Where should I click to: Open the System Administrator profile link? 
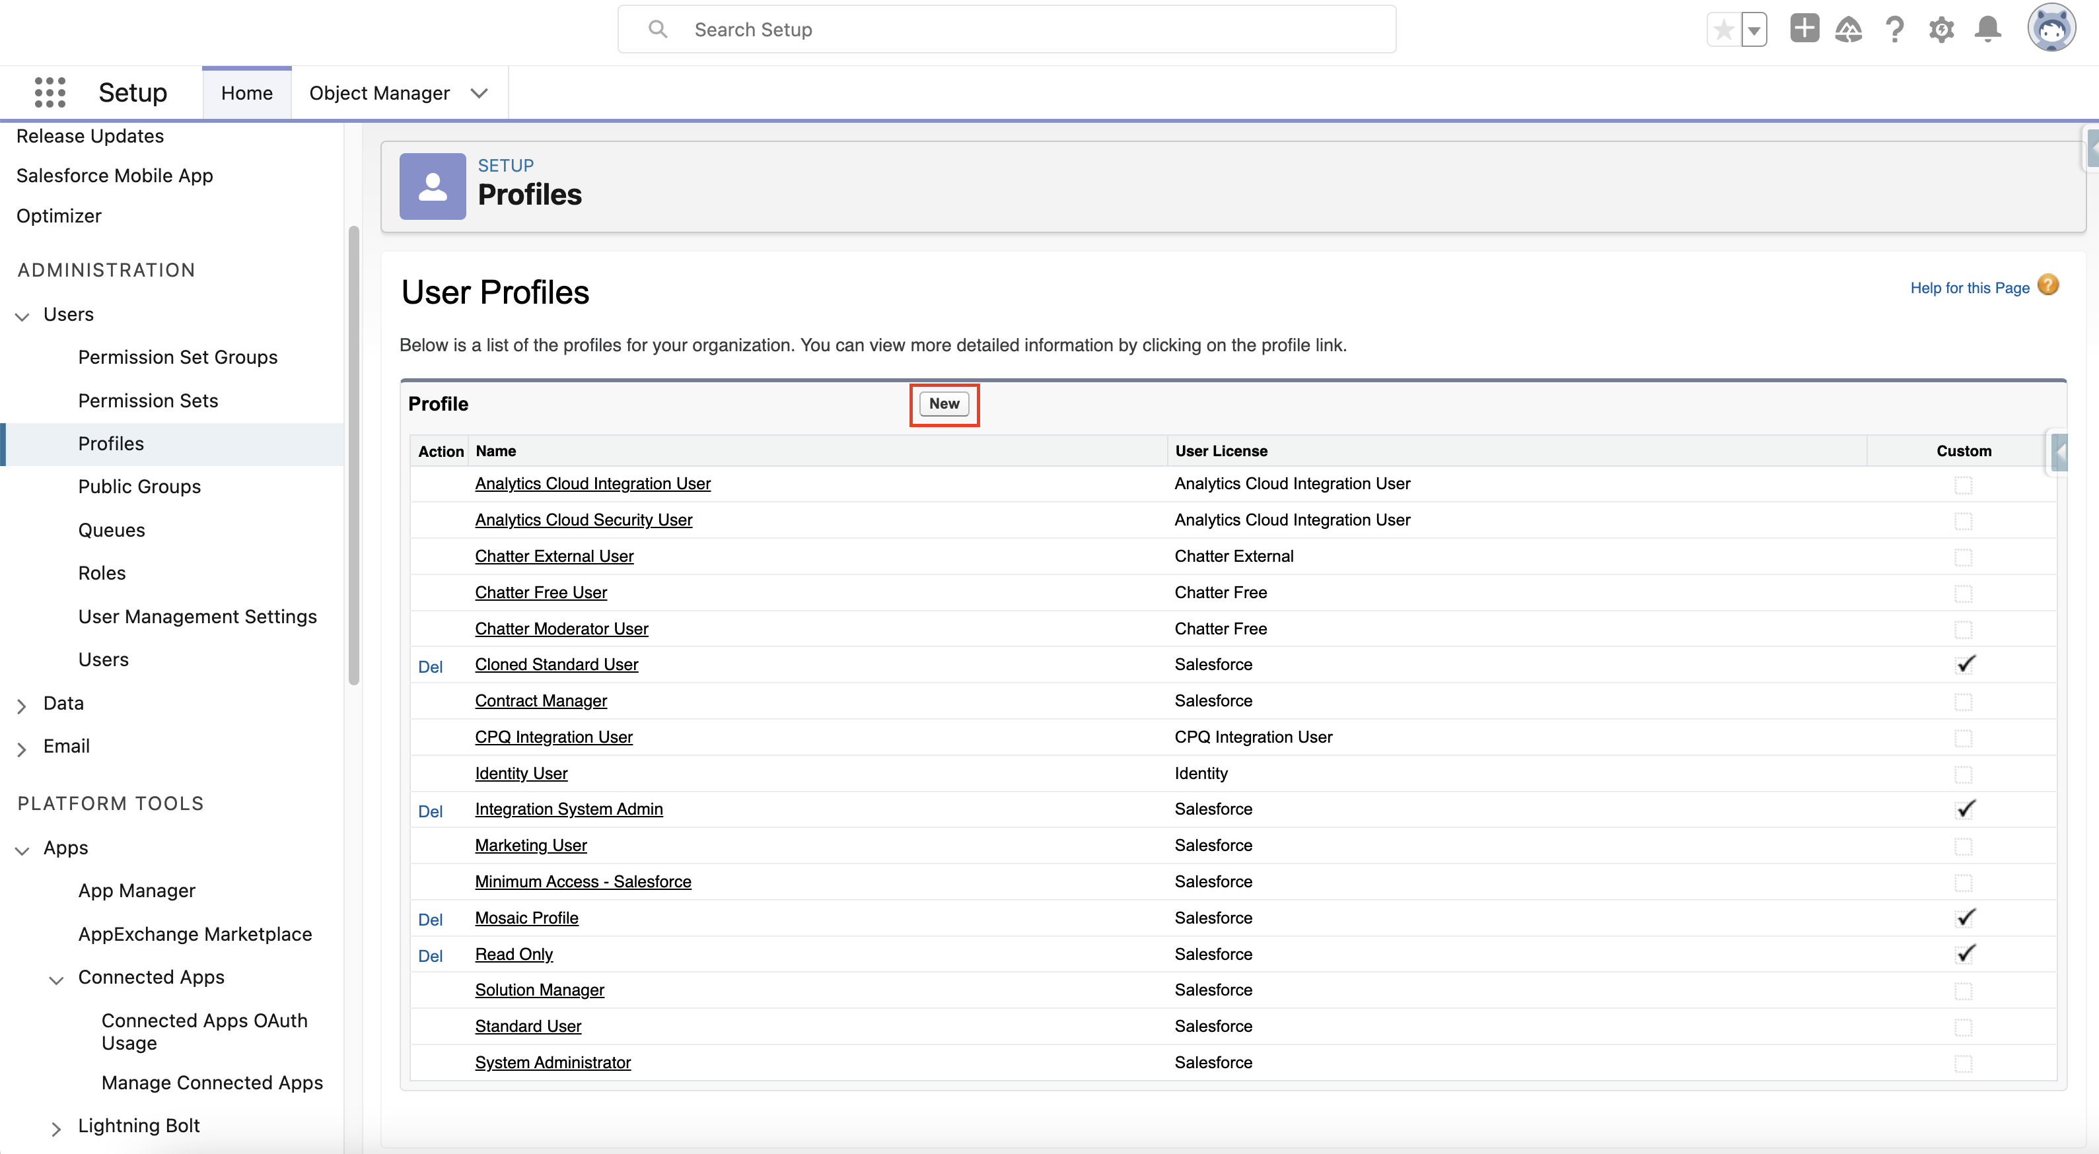tap(552, 1062)
